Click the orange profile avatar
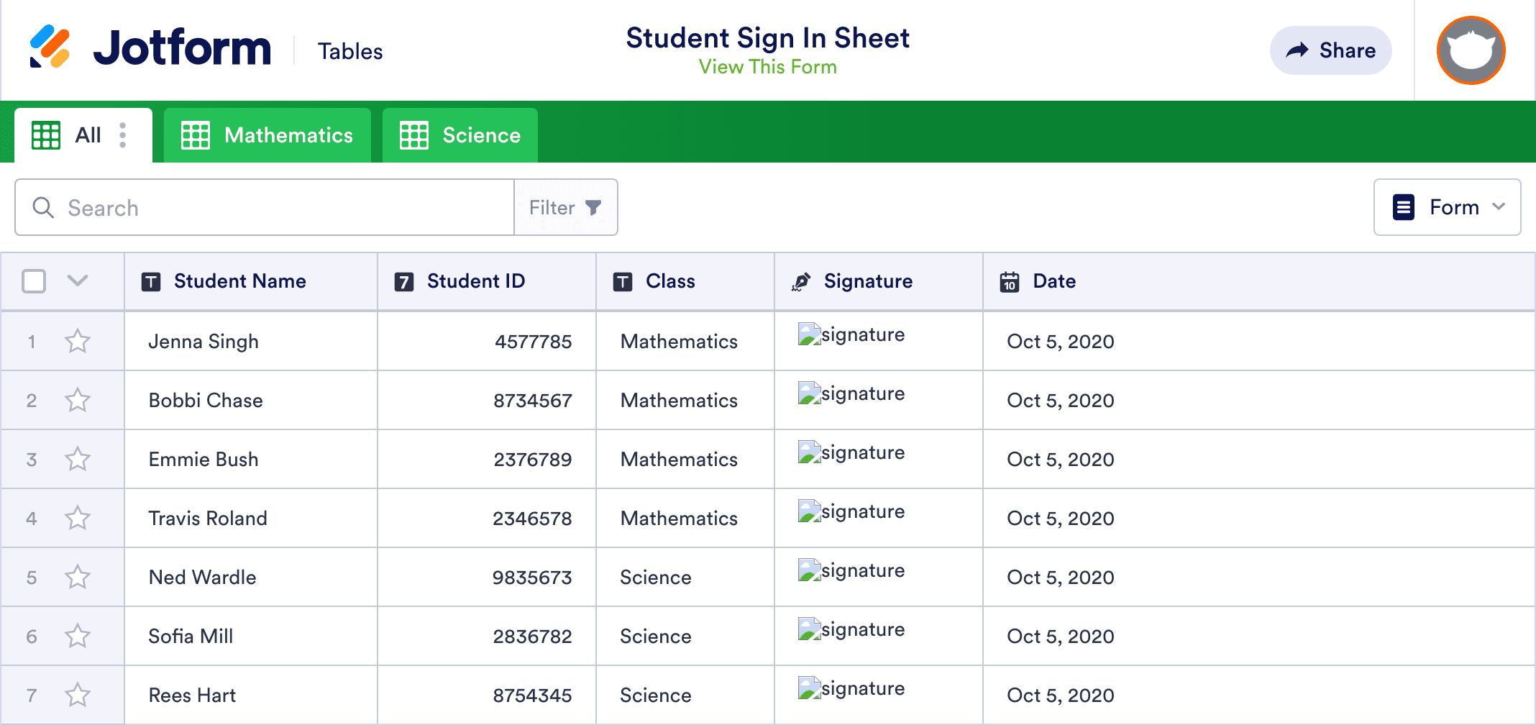The width and height of the screenshot is (1536, 725). click(1470, 50)
